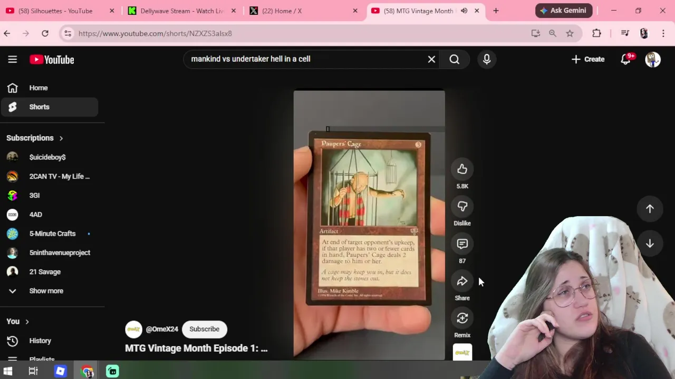Go to previous Short with up arrow
This screenshot has height=379, width=675.
pyautogui.click(x=650, y=209)
